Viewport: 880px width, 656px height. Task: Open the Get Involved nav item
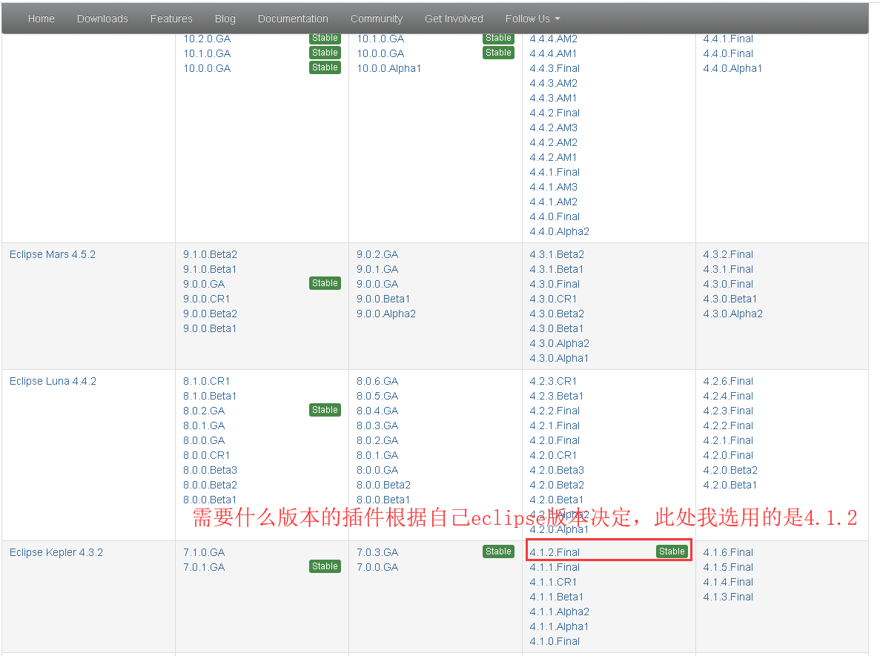tap(454, 19)
